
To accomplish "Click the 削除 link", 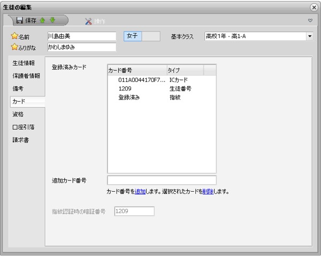I will tap(207, 191).
